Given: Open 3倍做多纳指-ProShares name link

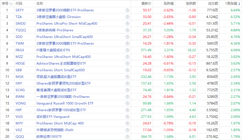Looking at the screenshot, I should tap(55, 30).
